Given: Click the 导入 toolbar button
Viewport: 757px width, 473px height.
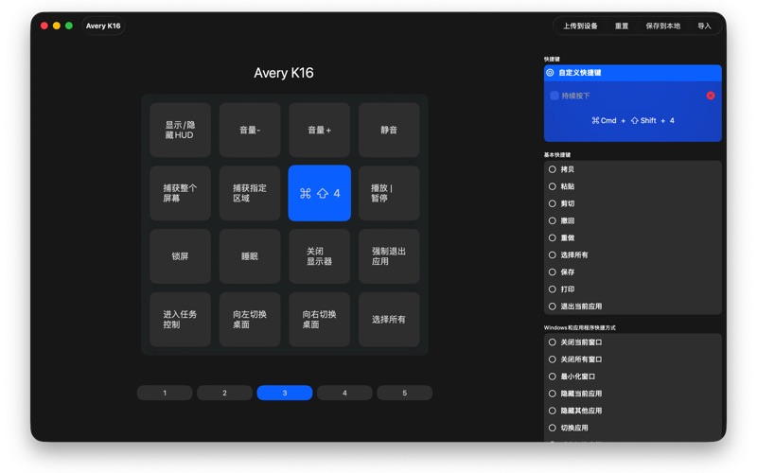Looking at the screenshot, I should tap(704, 26).
